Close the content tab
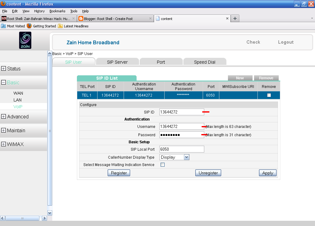The image size is (315, 226). point(227,18)
